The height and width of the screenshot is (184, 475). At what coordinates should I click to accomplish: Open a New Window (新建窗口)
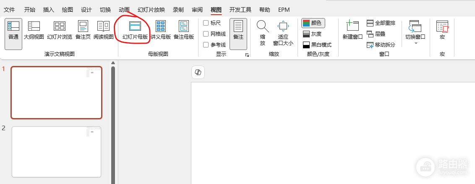[352, 30]
